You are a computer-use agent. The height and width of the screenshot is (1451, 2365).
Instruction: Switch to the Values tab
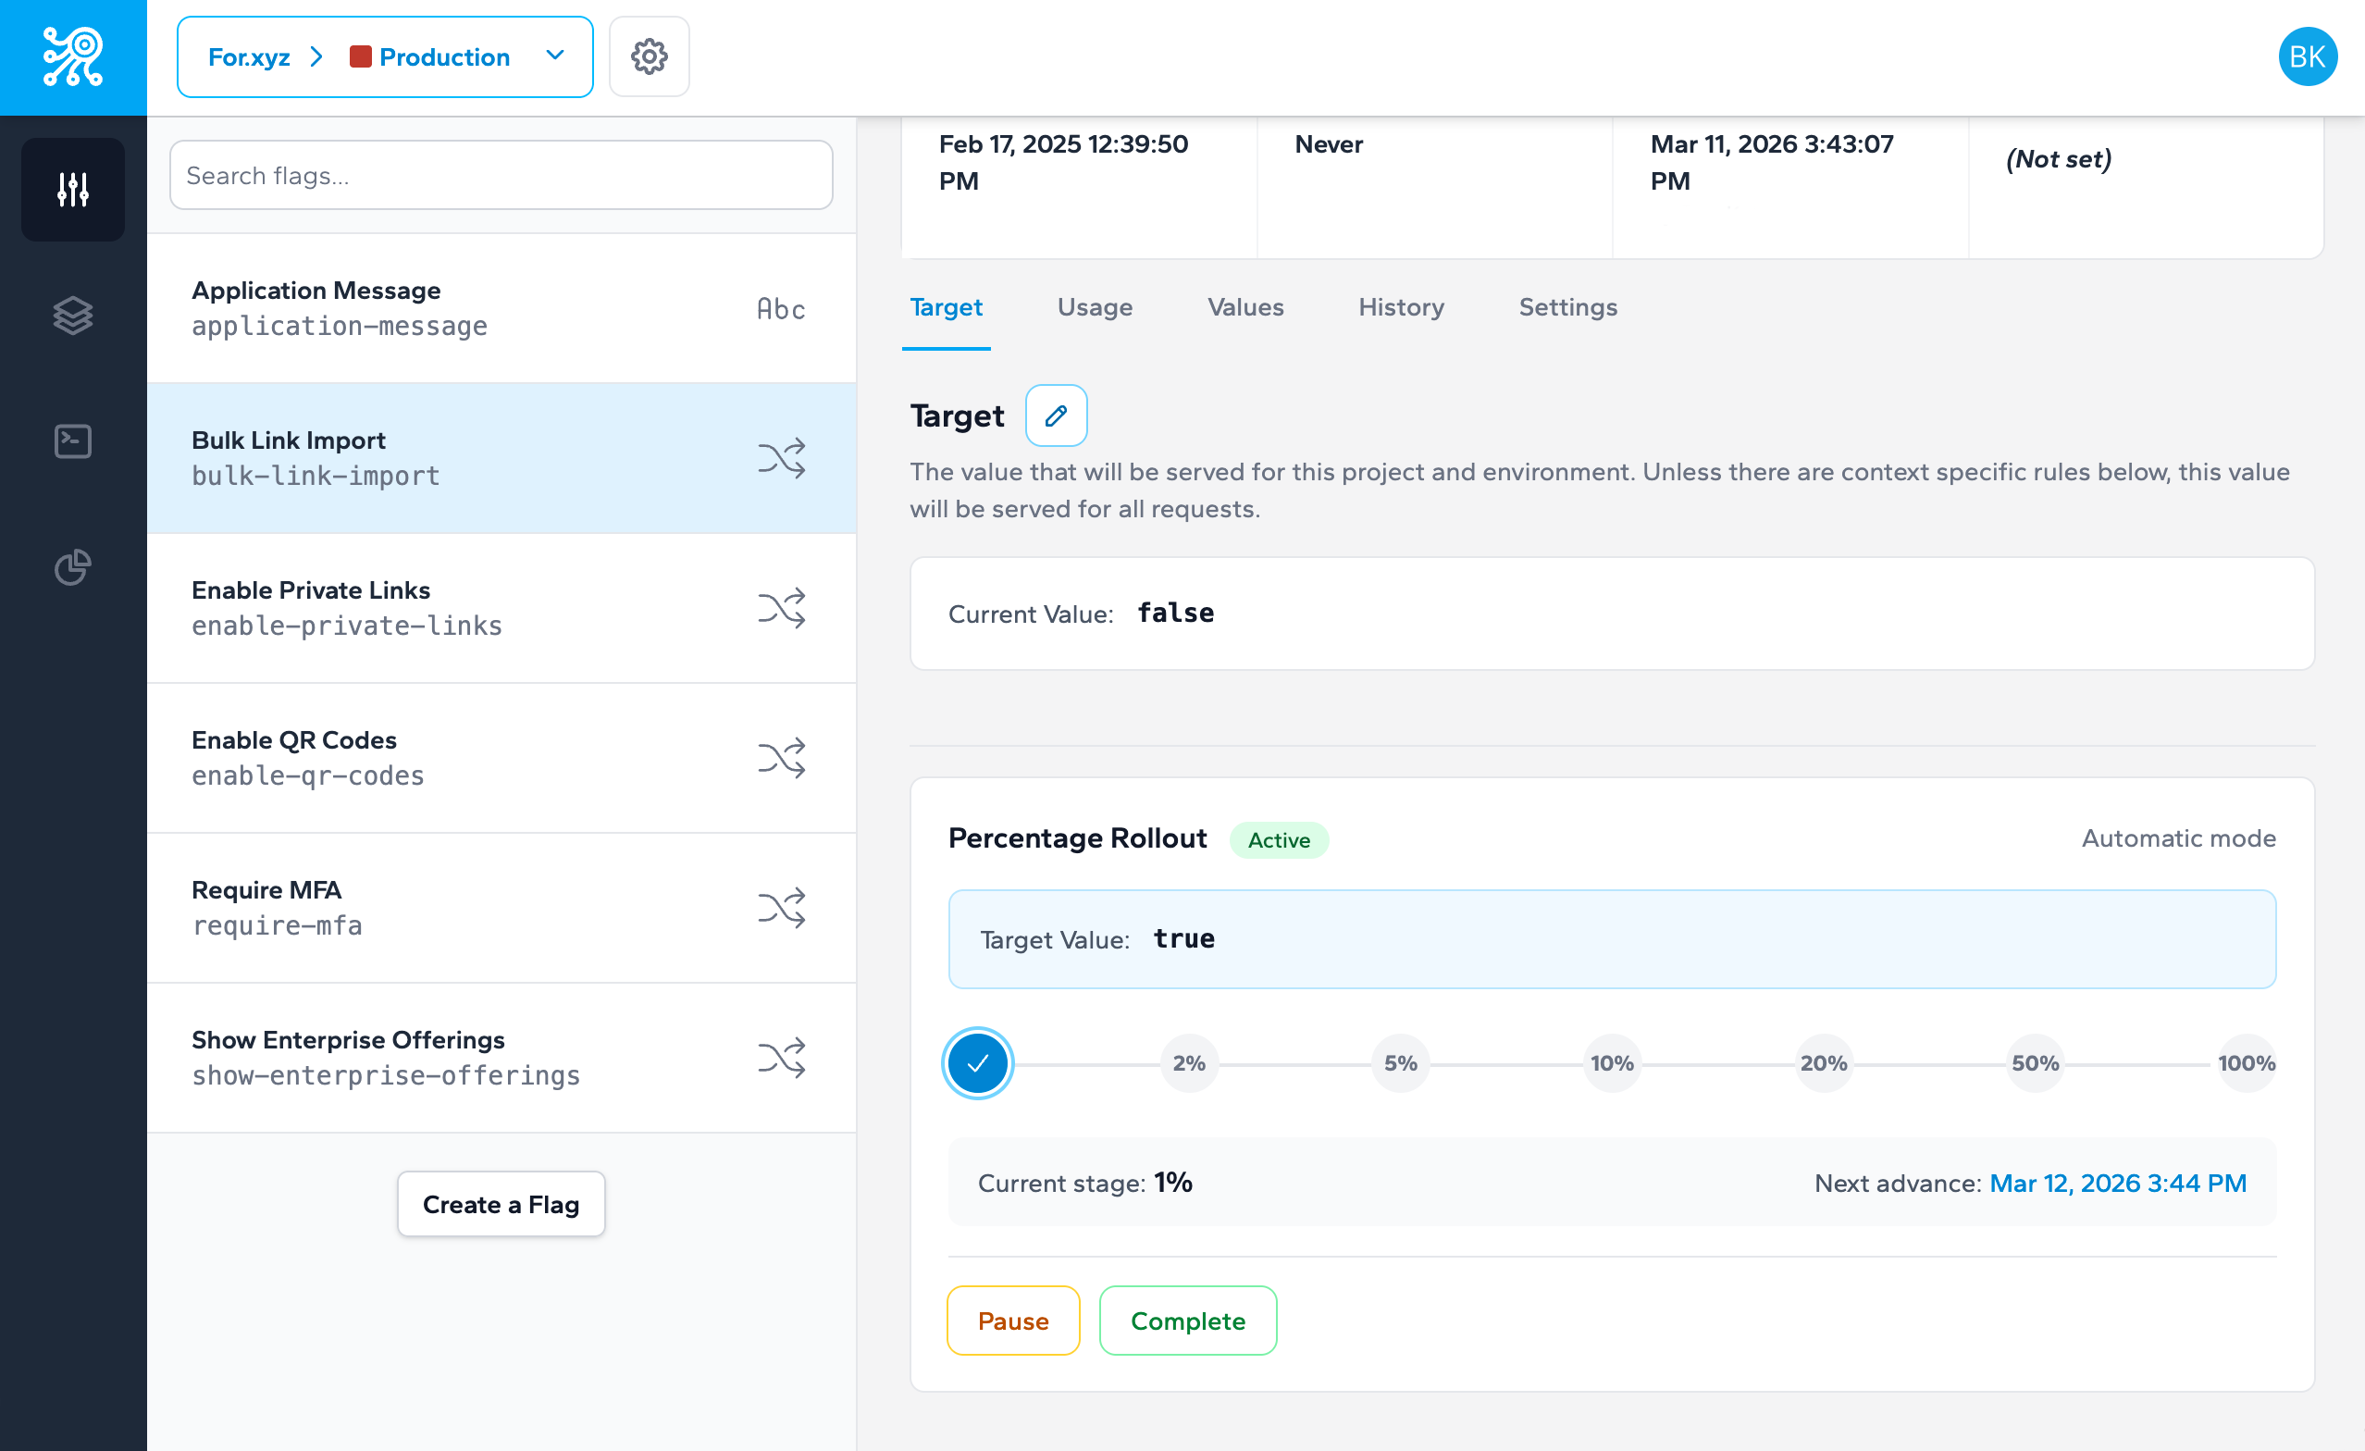click(1244, 307)
